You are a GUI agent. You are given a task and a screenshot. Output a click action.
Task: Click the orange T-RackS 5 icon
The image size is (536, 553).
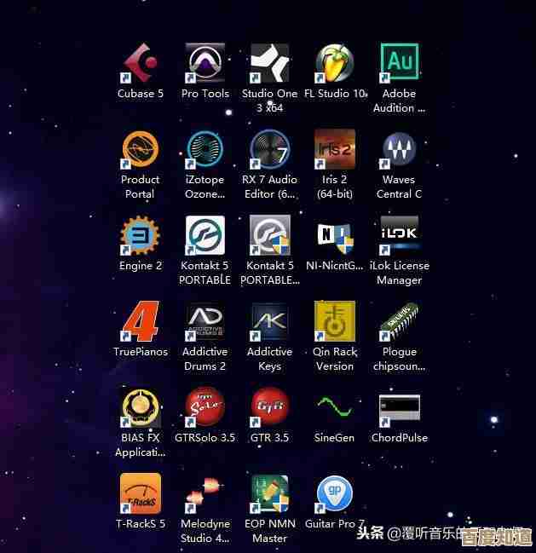[x=141, y=493]
